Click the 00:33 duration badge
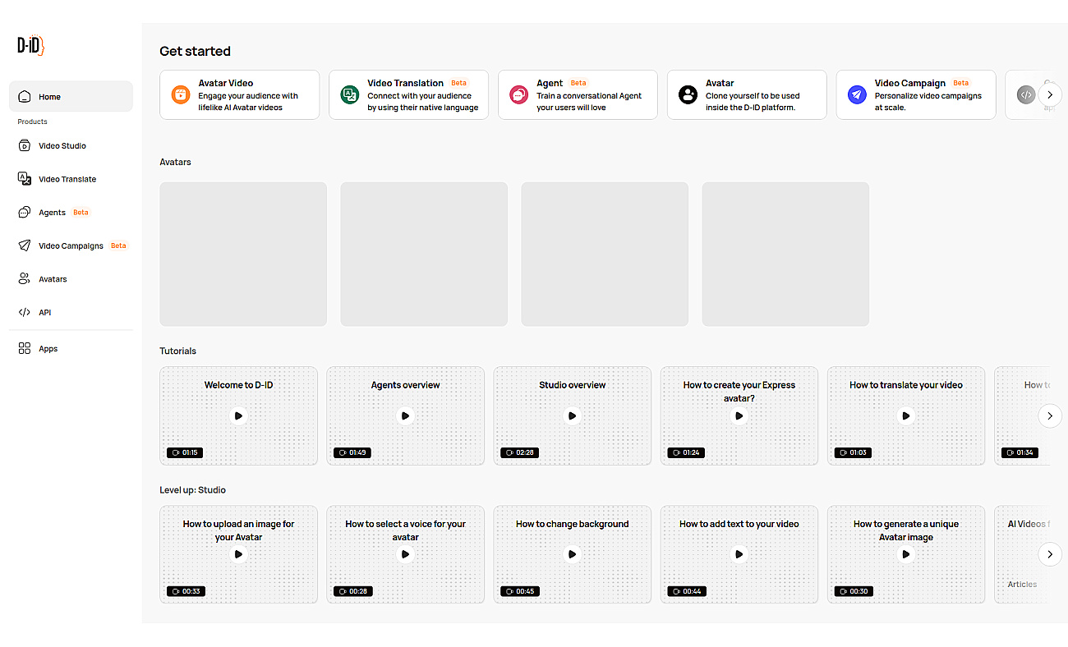Viewport: 1068px width, 647px height. [x=185, y=591]
